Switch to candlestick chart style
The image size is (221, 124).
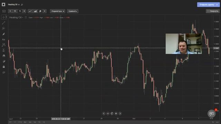pos(40,11)
